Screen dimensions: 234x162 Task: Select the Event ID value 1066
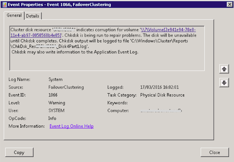[x=53, y=95]
